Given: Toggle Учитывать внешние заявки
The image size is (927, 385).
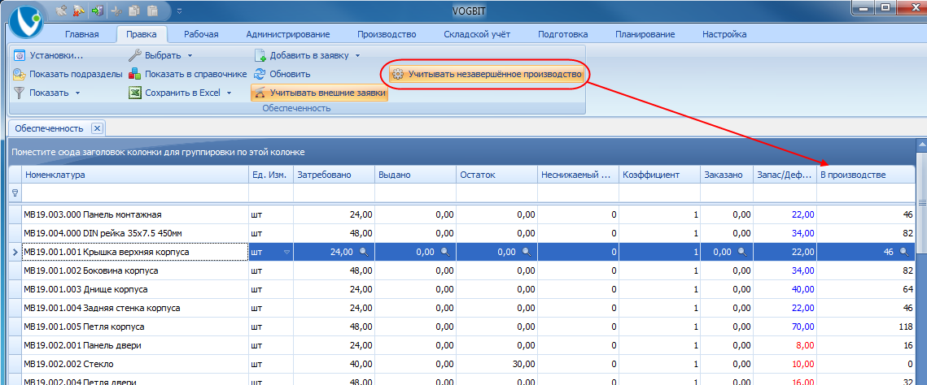Looking at the screenshot, I should coord(320,93).
